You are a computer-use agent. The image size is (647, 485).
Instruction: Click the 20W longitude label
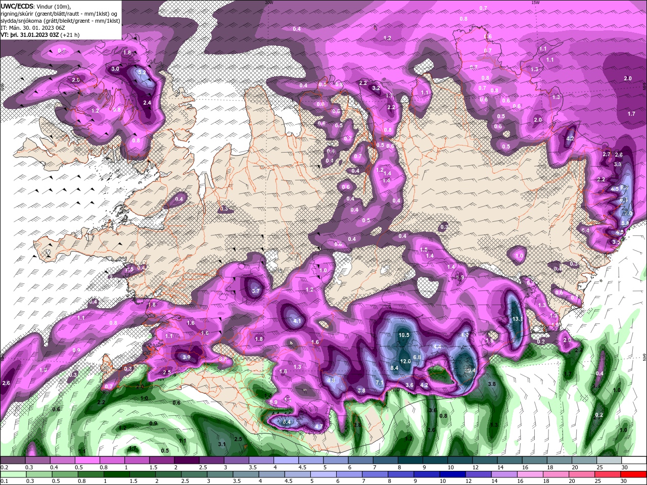(269, 2)
